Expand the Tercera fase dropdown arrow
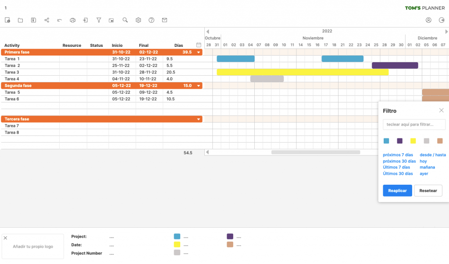The height and width of the screenshot is (264, 449). pyautogui.click(x=199, y=119)
